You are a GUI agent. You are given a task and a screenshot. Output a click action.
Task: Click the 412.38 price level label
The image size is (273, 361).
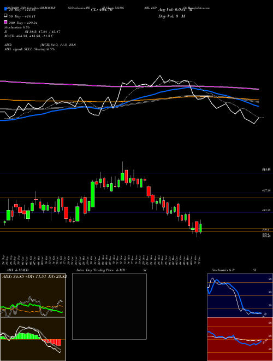[x=266, y=210]
